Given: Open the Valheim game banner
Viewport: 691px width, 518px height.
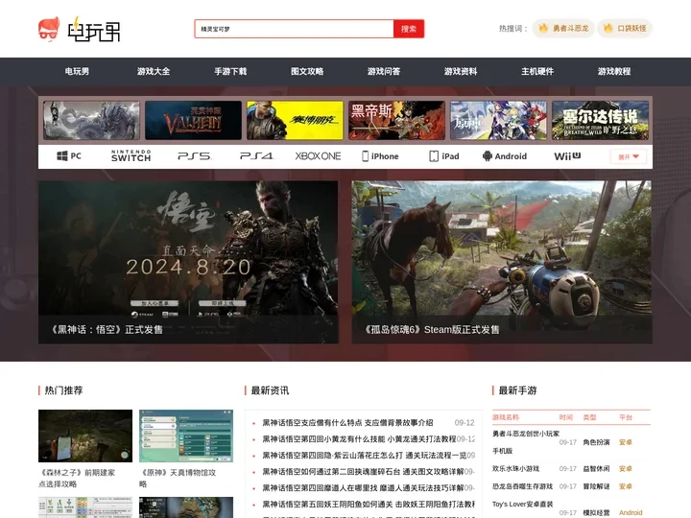Looking at the screenshot, I should click(x=193, y=120).
